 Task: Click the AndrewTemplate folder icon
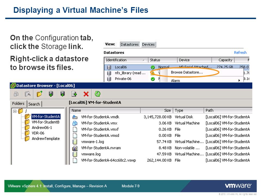pos(27,139)
